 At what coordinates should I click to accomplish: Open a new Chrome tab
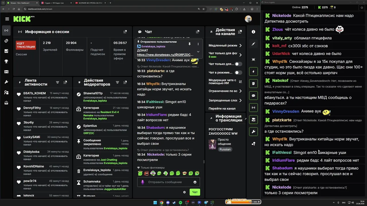(110, 3)
